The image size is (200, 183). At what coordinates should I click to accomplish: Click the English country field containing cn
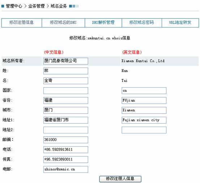[144, 90]
